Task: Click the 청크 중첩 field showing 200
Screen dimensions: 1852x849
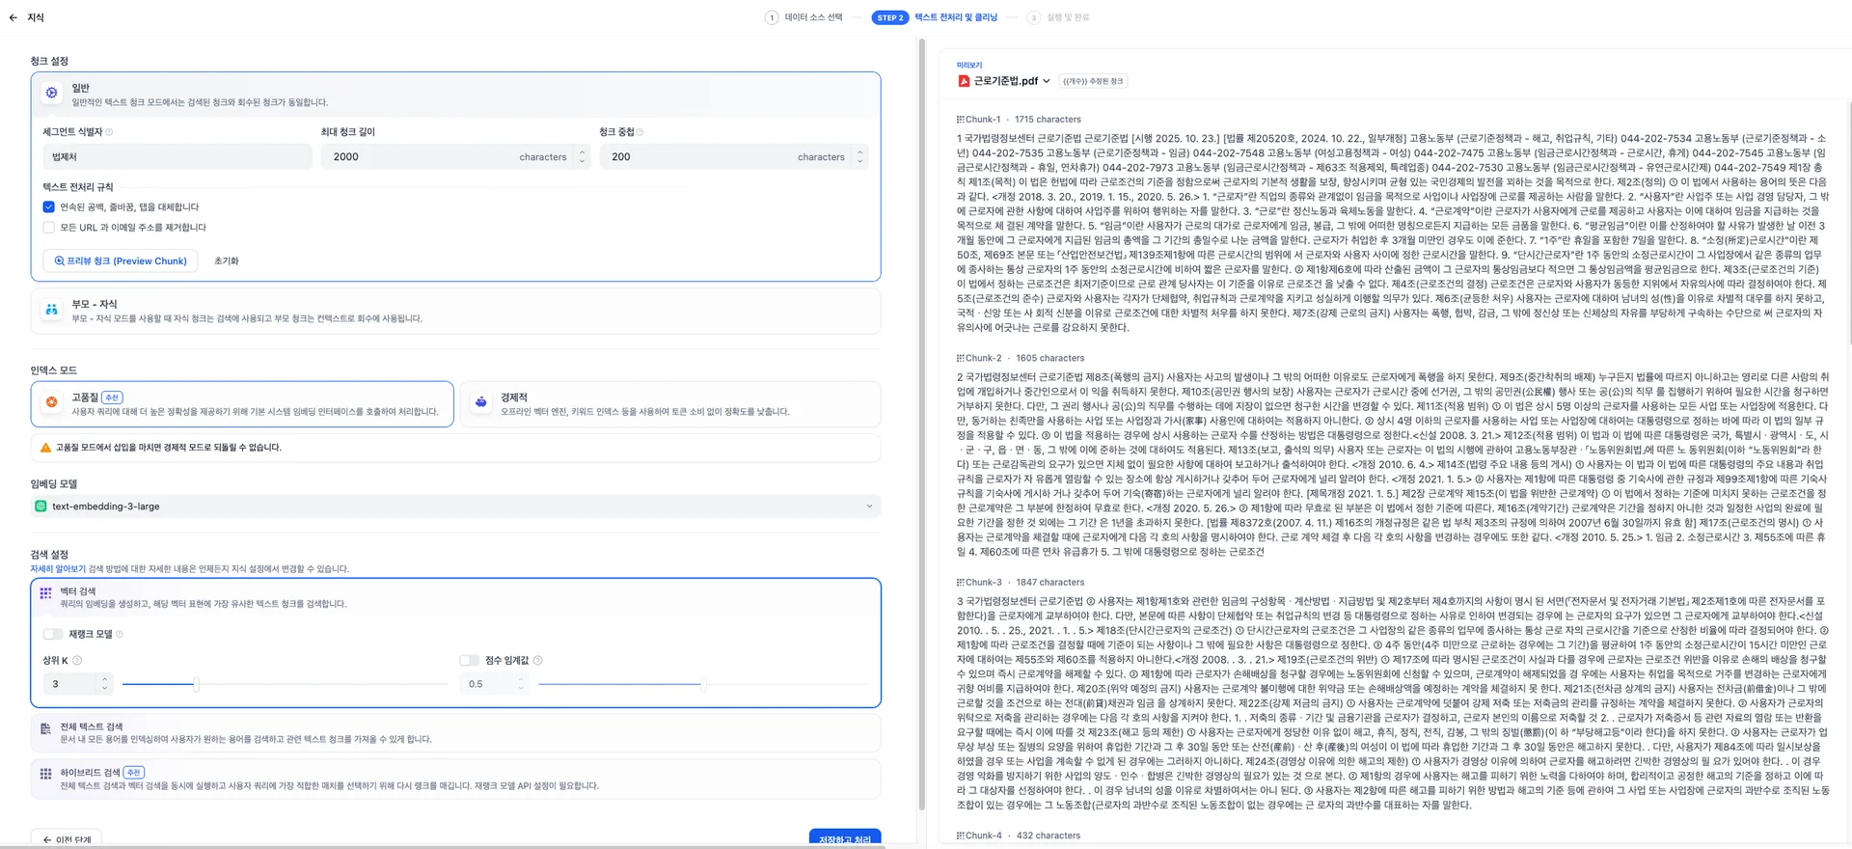Action: (734, 156)
